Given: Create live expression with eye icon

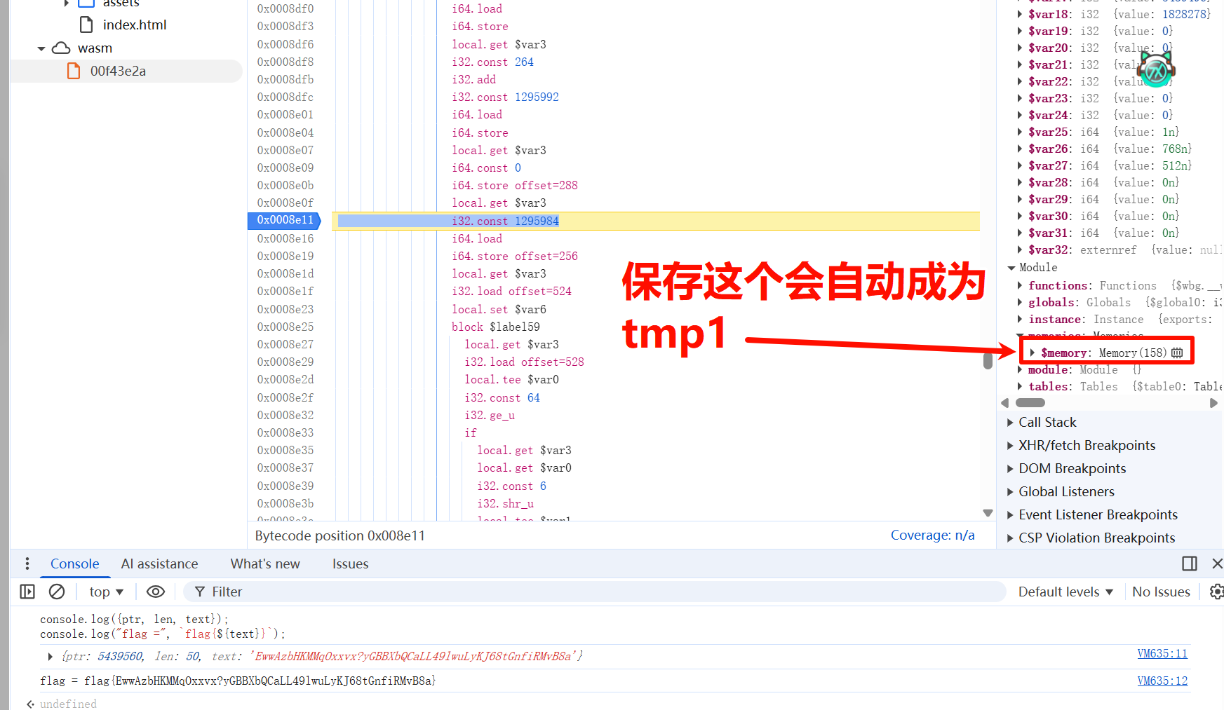Looking at the screenshot, I should pyautogui.click(x=155, y=592).
